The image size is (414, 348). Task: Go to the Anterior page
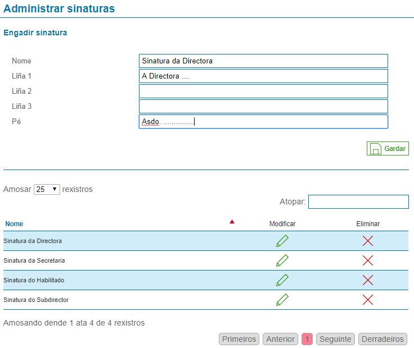(x=280, y=339)
